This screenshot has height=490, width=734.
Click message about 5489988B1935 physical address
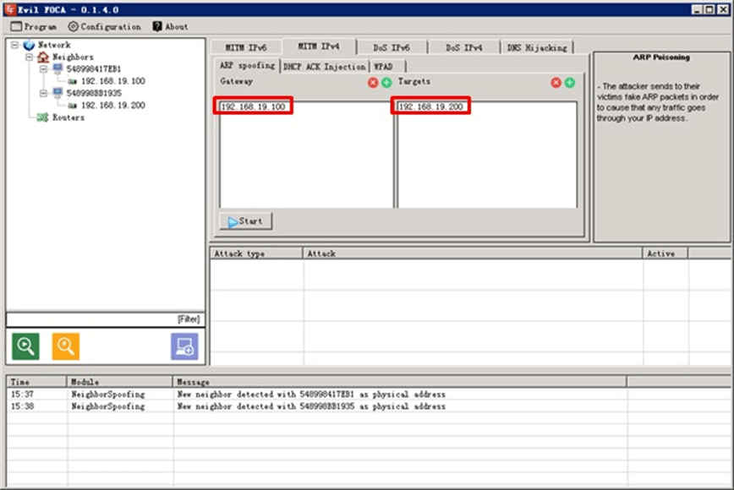coord(311,406)
